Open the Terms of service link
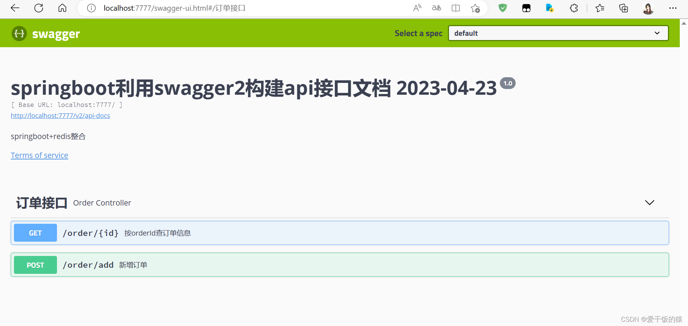 (x=39, y=155)
